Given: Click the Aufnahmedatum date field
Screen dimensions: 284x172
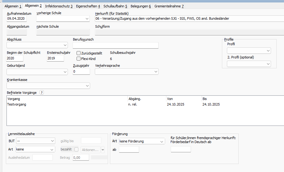Looking at the screenshot, I should [x=17, y=19].
